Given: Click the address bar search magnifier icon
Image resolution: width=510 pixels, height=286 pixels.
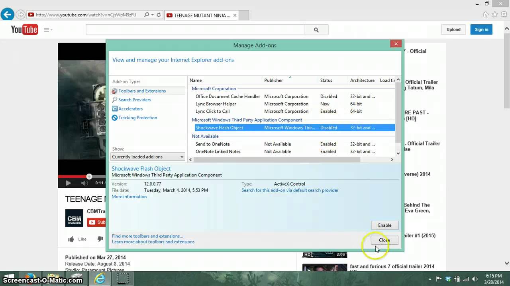Looking at the screenshot, I should point(147,15).
